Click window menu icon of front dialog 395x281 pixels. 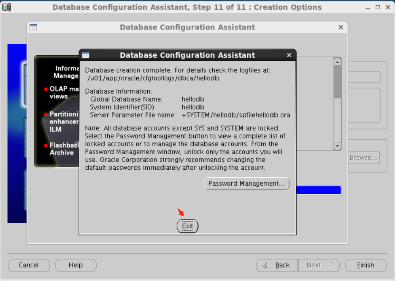[86, 55]
